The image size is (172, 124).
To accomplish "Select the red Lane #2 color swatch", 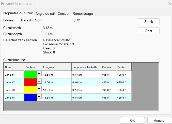I will point(30,82).
